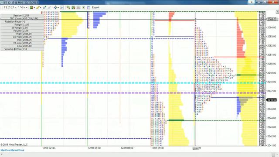
Task: Toggle the F fixed-scale box on price axis
Action: 277,12
